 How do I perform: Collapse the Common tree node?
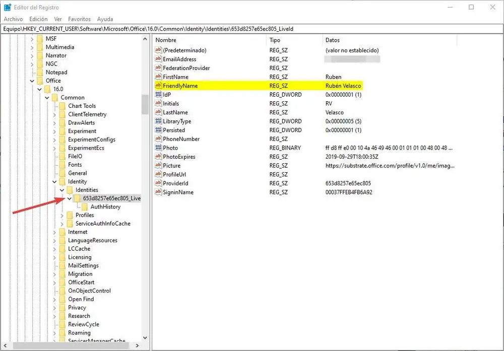(x=47, y=98)
